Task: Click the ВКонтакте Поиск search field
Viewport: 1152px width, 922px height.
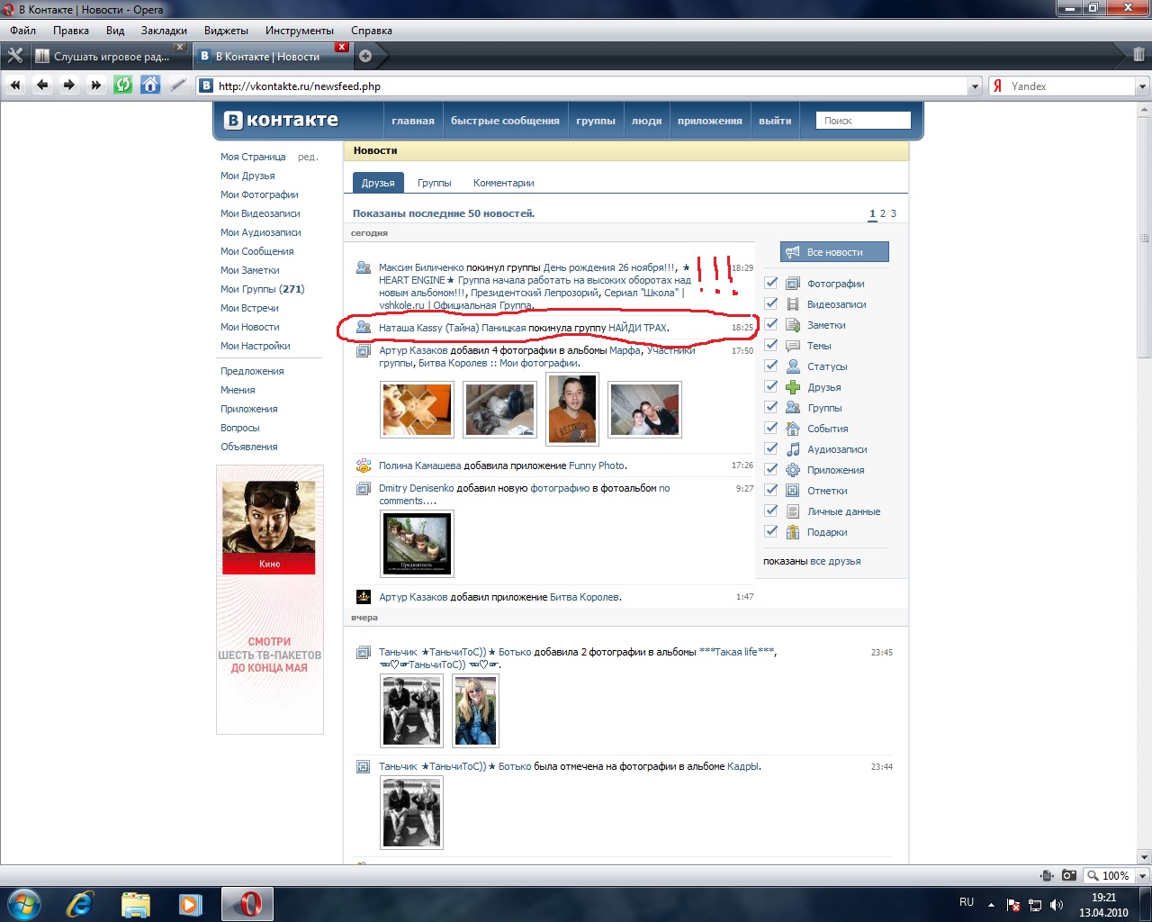Action: [x=863, y=121]
